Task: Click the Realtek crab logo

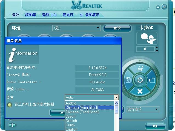Action: pos(76,5)
